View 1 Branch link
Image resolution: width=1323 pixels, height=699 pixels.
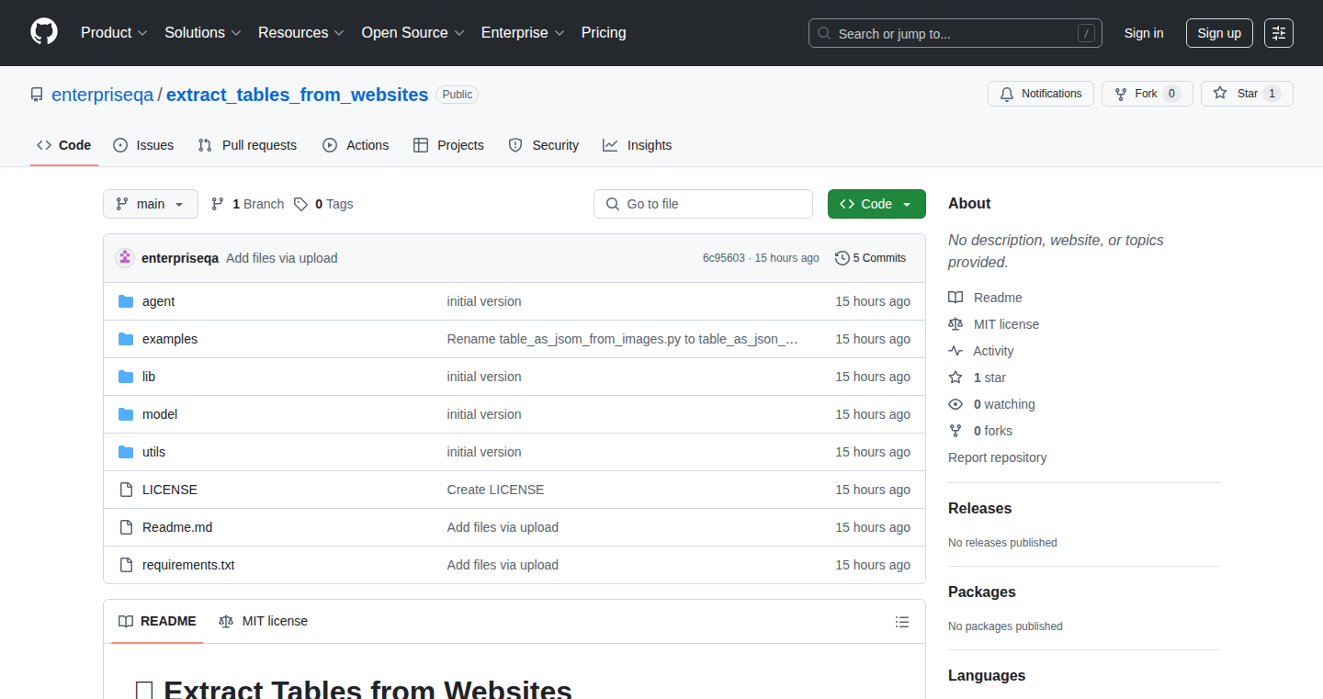[247, 204]
